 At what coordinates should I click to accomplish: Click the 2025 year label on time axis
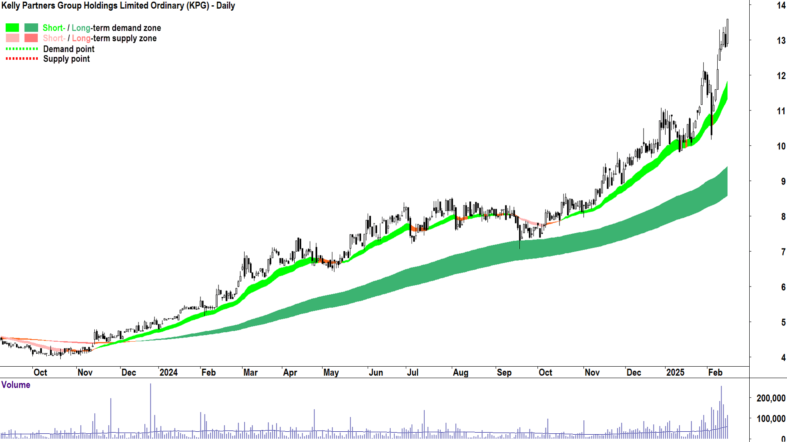[x=675, y=372]
